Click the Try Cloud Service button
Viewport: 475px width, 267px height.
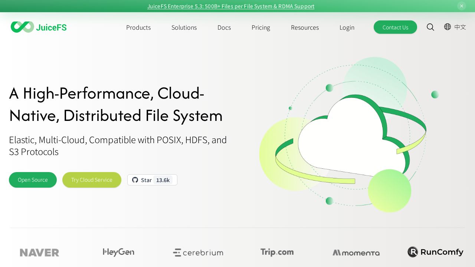(x=92, y=180)
